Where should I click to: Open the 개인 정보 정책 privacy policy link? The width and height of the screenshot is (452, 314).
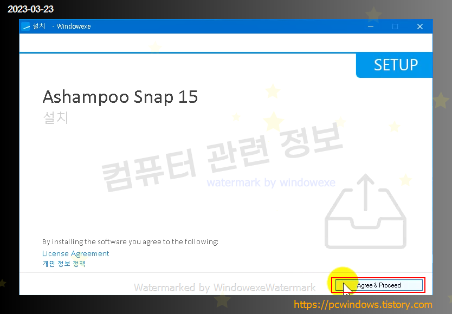(x=64, y=264)
